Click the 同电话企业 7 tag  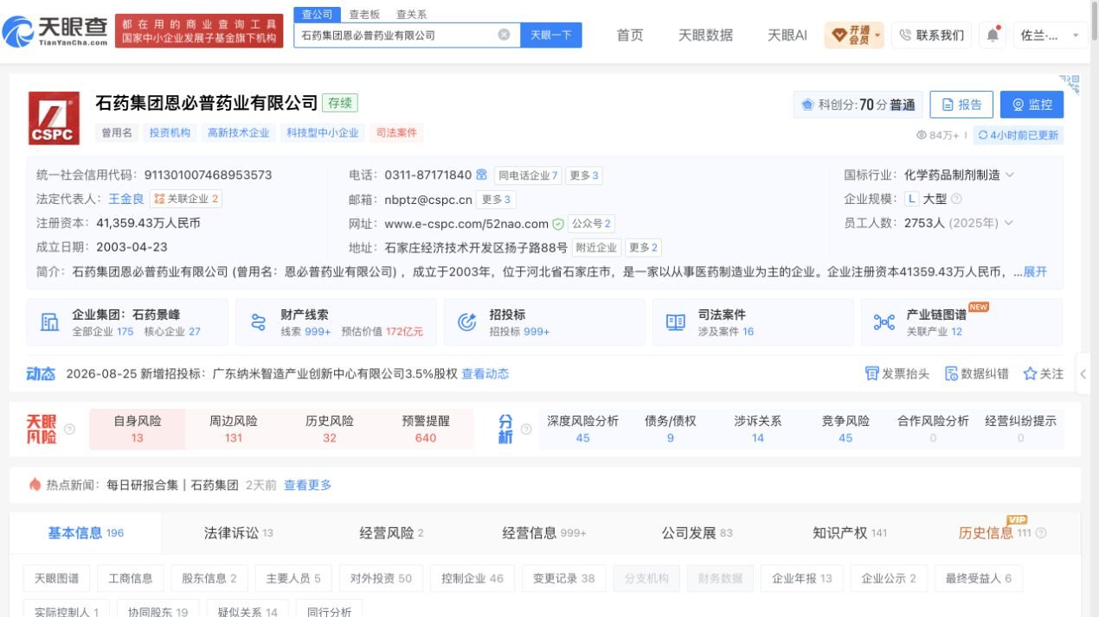pos(528,175)
